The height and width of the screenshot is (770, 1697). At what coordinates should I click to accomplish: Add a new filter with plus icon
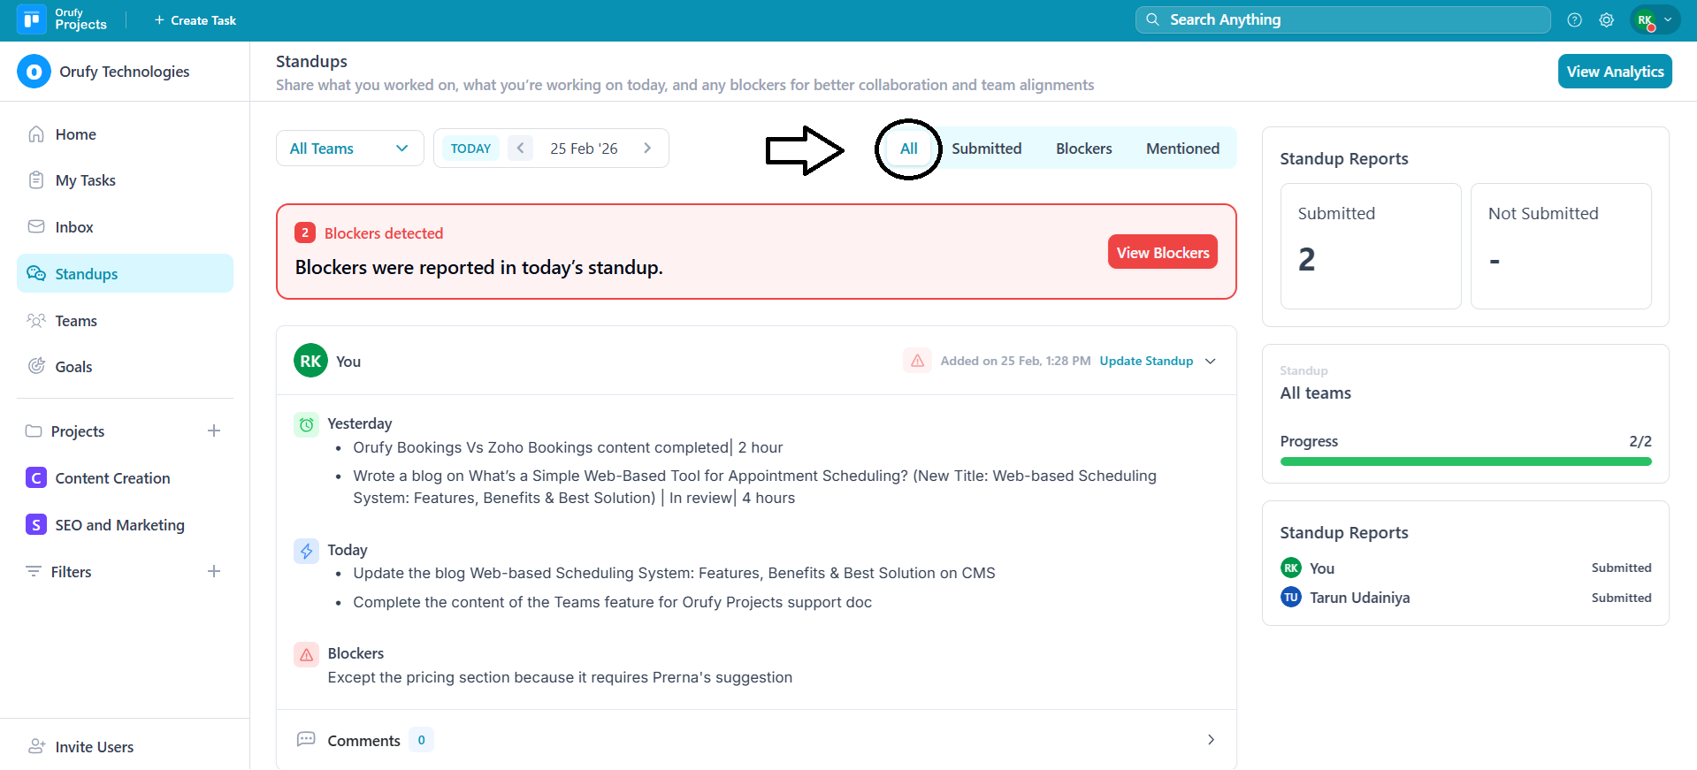pos(214,572)
